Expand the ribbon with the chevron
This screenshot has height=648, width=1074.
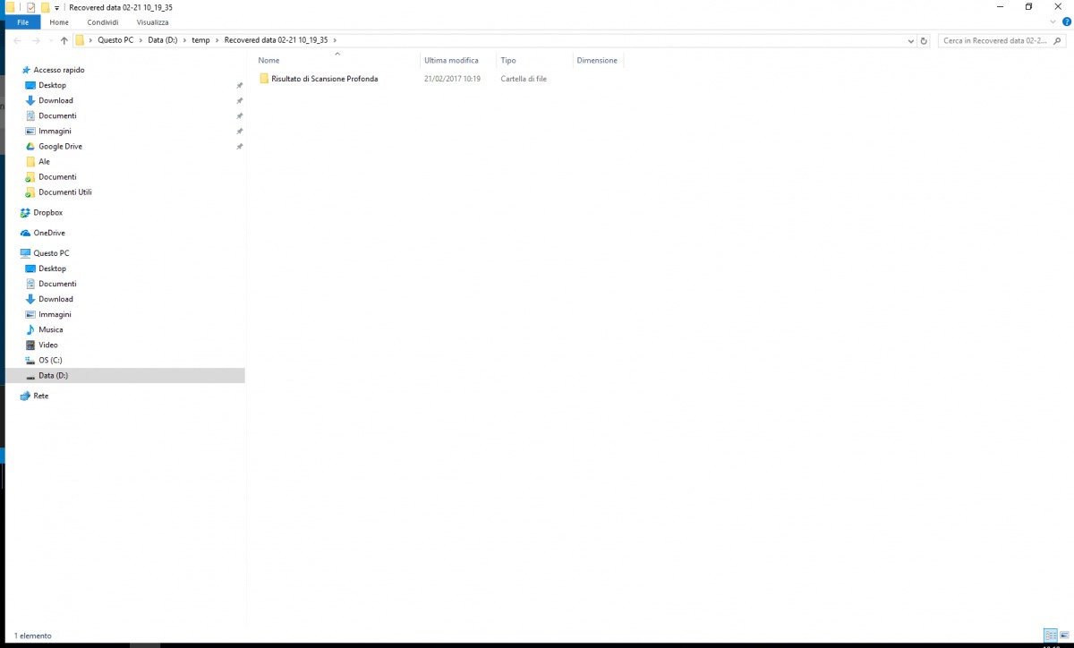1053,21
